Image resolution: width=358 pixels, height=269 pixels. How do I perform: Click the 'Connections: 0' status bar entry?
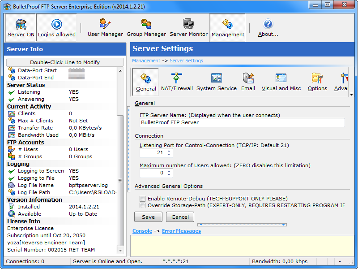click(x=25, y=261)
